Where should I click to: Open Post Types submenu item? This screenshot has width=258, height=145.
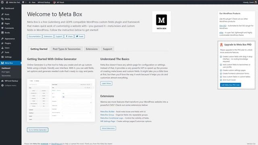click(x=6, y=72)
